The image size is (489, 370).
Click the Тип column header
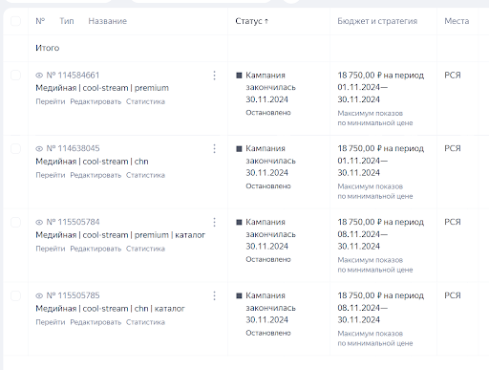(x=67, y=21)
